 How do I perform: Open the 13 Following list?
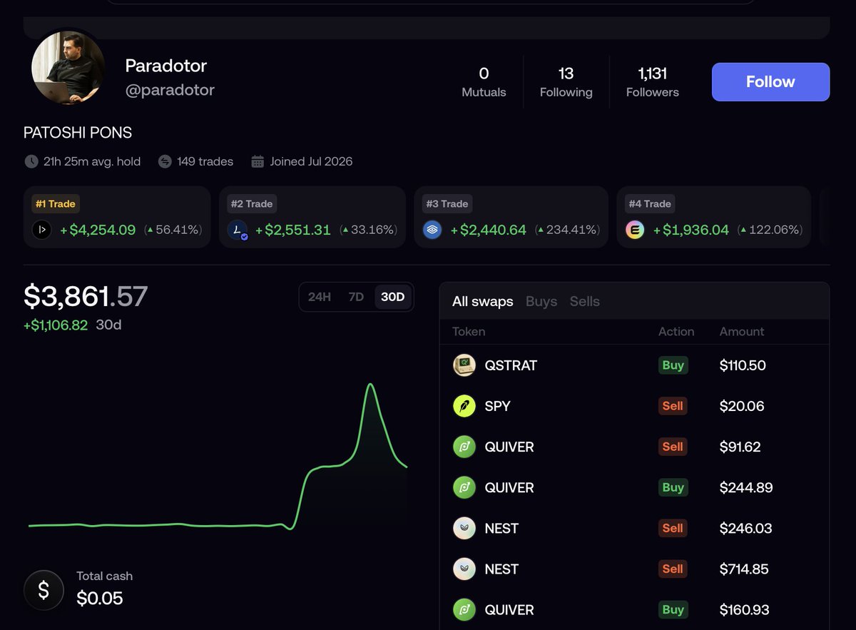point(566,82)
